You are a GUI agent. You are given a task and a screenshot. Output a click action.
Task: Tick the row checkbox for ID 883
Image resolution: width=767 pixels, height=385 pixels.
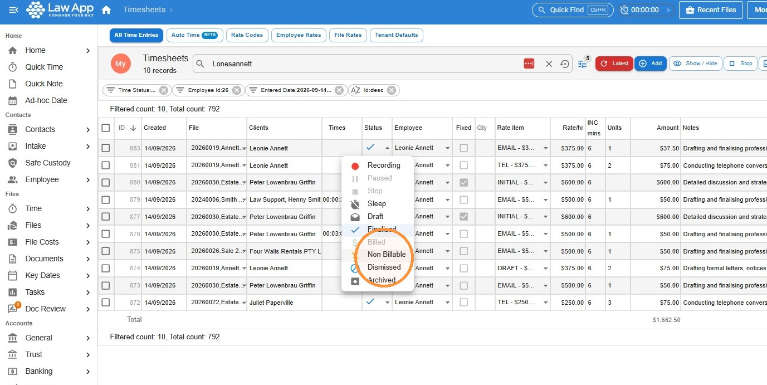pos(106,148)
